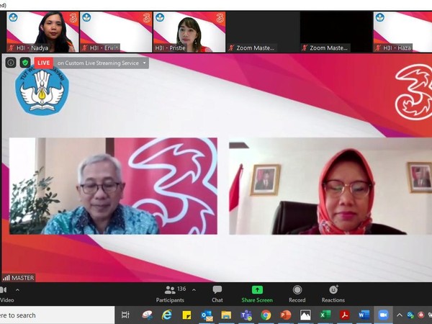The image size is (432, 324).
Task: Switch to Google Chrome in the taskbar
Action: 266,315
